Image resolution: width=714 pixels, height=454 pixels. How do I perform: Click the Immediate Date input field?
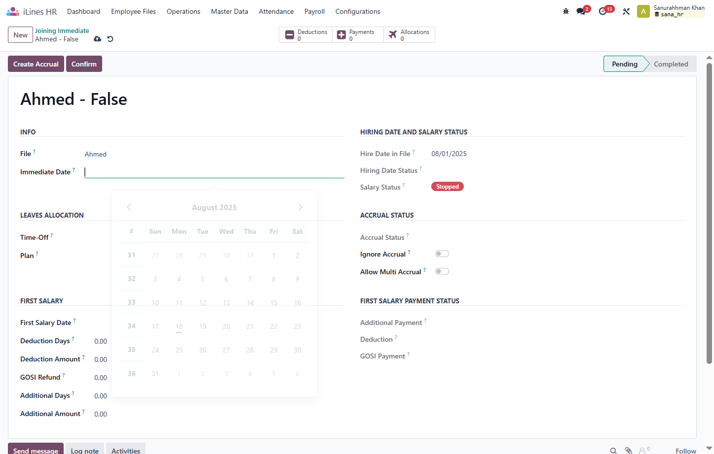coord(214,172)
